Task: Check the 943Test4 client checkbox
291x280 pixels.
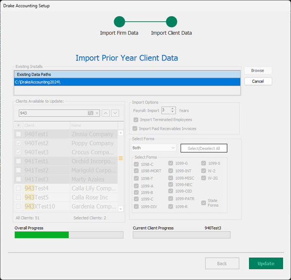Action: point(18,188)
